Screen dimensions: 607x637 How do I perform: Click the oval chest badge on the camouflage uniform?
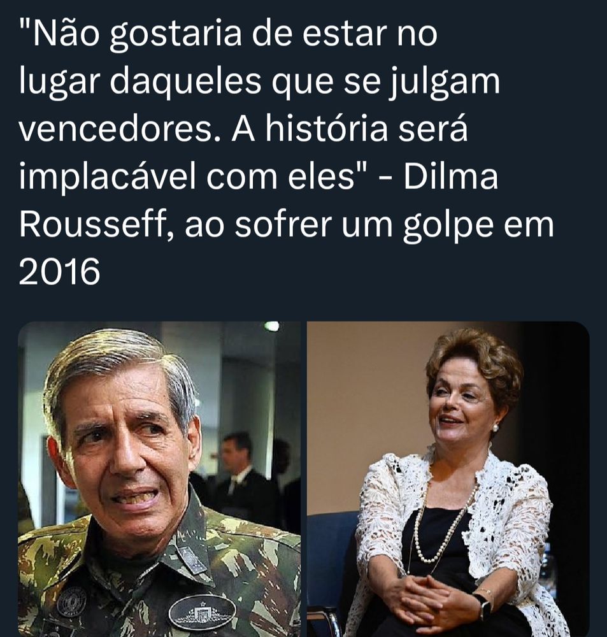[202, 613]
